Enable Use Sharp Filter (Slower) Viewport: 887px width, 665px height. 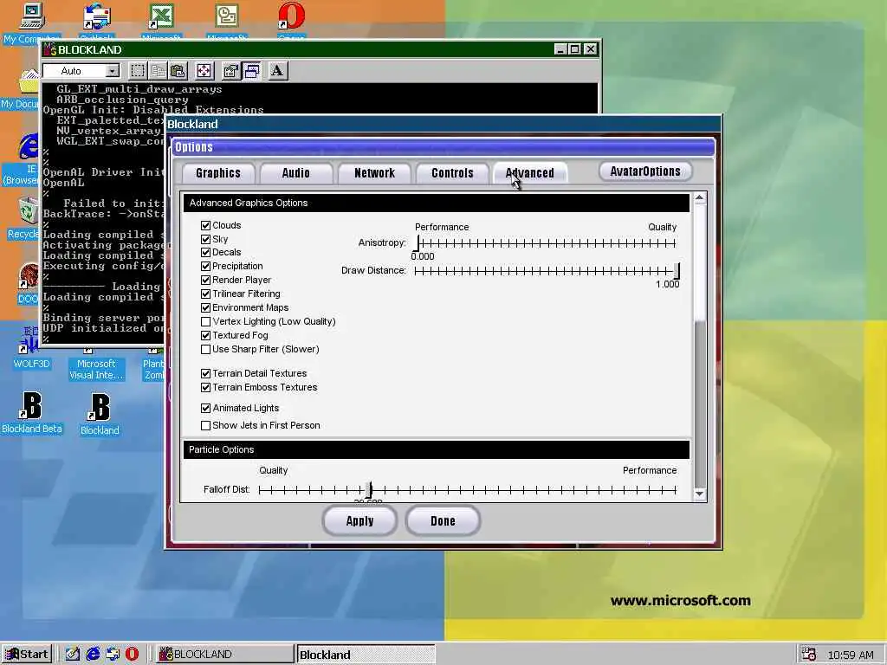[206, 350]
